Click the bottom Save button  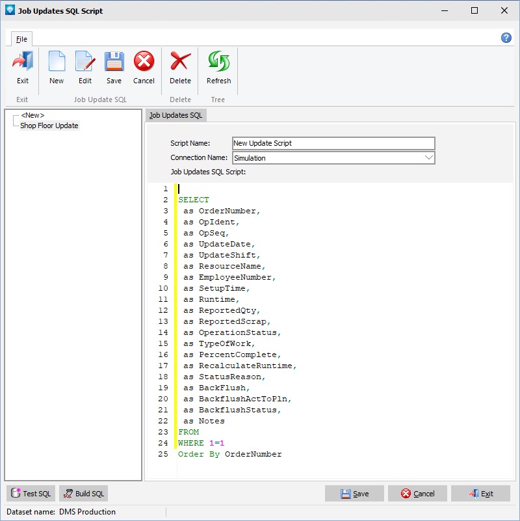(354, 494)
